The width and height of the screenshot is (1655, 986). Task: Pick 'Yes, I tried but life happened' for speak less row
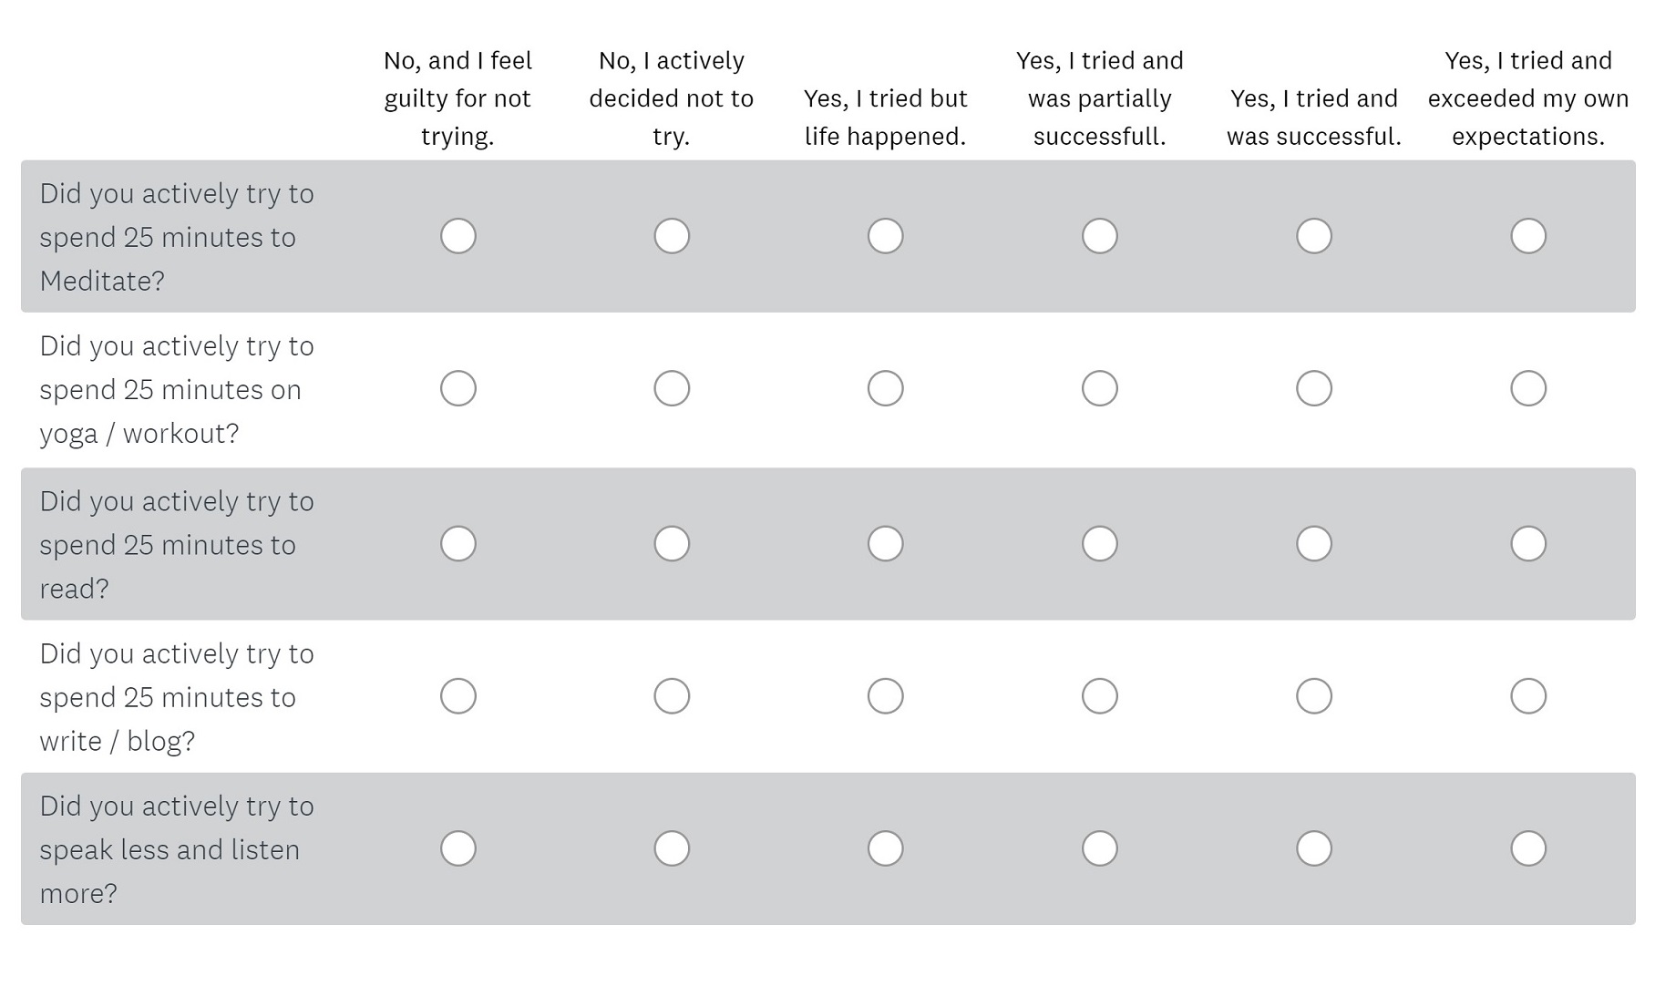[885, 848]
